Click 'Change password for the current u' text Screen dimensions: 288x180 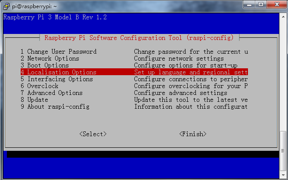click(191, 52)
